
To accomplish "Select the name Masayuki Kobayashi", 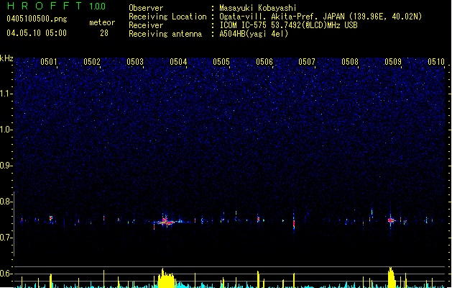I will click(x=258, y=8).
